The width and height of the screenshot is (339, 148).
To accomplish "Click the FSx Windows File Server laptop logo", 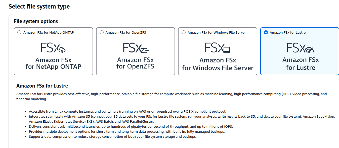I will point(218,48).
